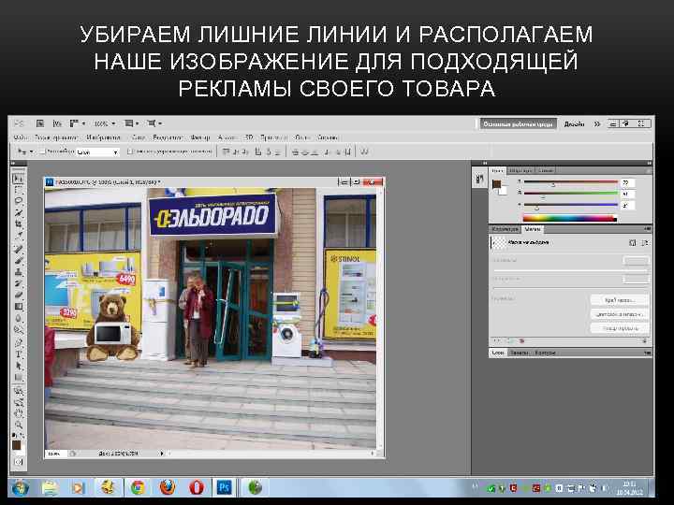
Task: Click the foreground color swatch in toolbox
Action: tap(16, 445)
